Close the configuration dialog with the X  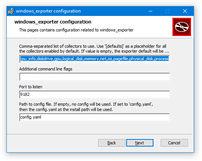185,11
